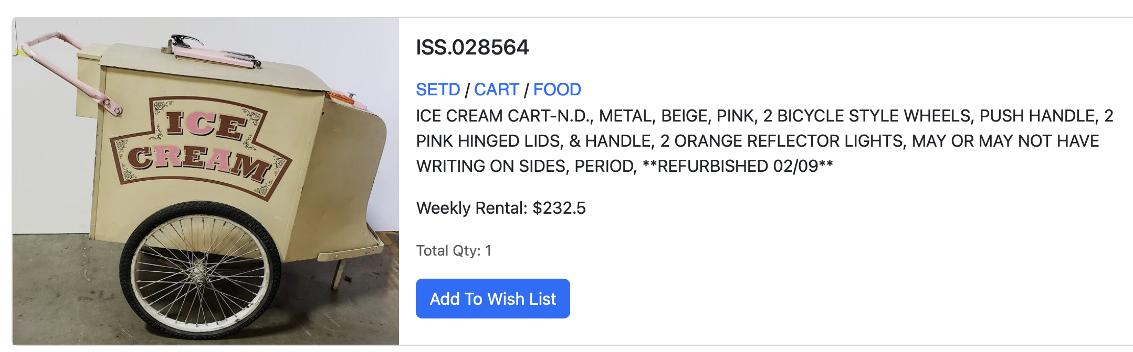
Task: Click the item number ISS.028564 heading
Action: click(472, 47)
